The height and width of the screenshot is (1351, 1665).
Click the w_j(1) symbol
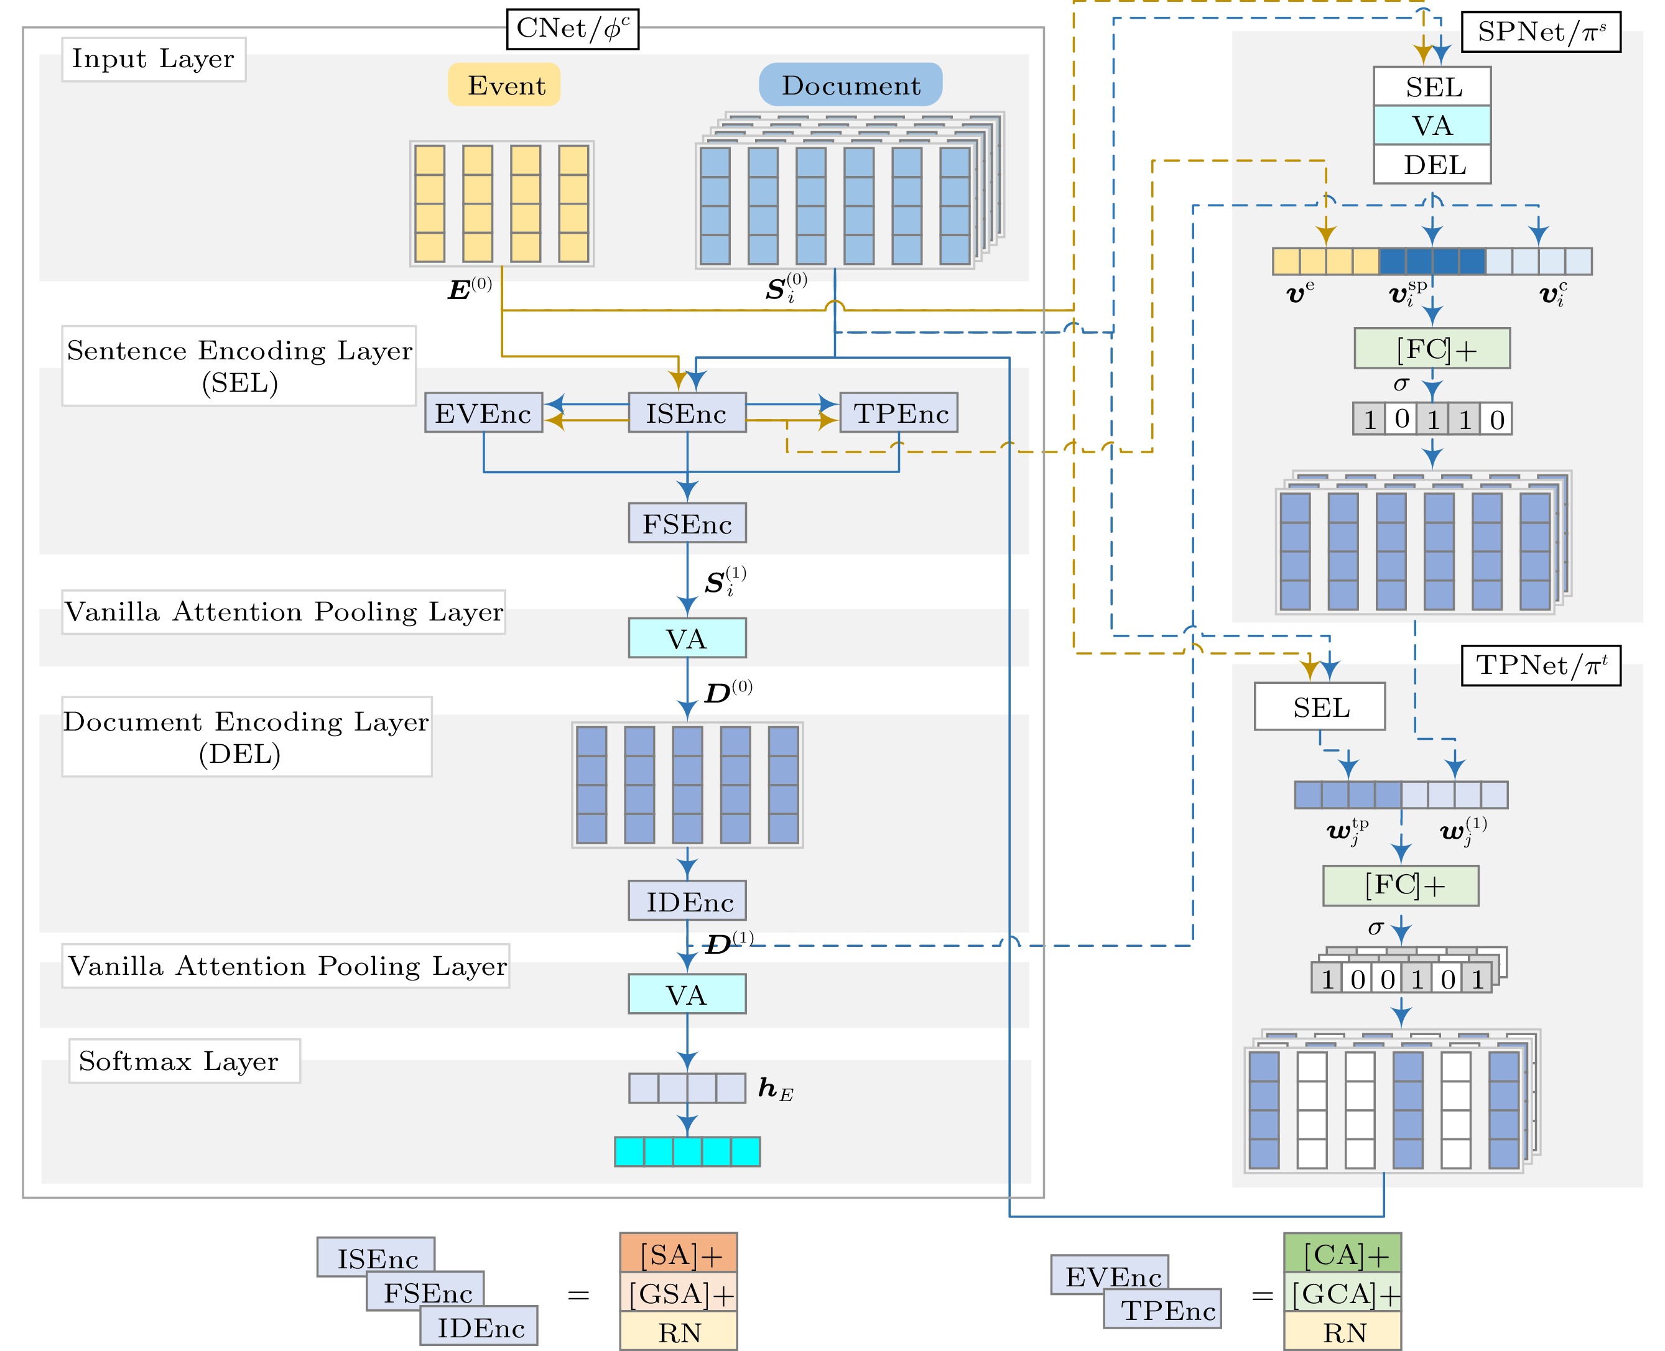point(1463,831)
